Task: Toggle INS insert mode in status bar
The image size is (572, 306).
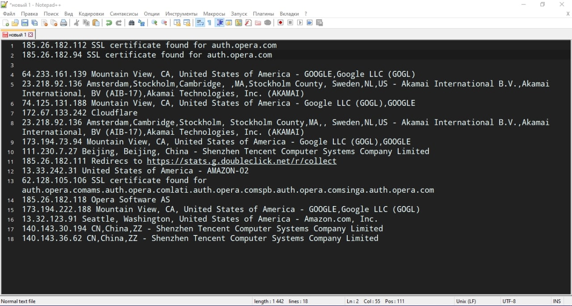Action: point(557,302)
